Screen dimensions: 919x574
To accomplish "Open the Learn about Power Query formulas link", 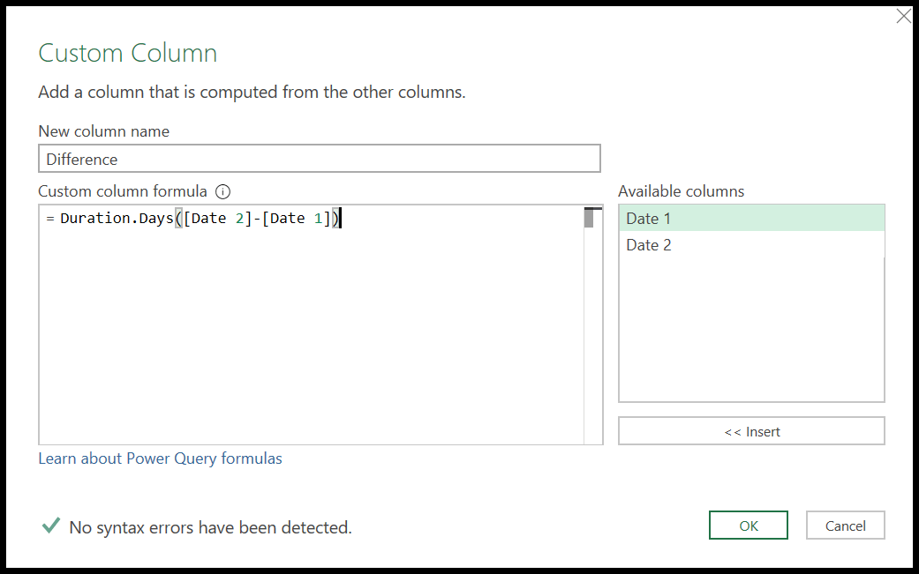I will click(160, 458).
